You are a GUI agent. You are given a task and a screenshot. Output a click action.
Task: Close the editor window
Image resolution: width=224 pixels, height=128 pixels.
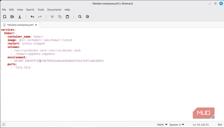(221, 3)
